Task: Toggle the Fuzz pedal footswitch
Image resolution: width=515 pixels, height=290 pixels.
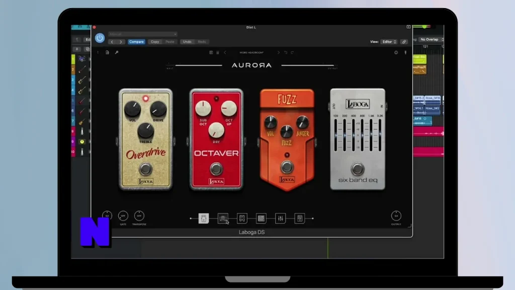Action: (x=287, y=167)
